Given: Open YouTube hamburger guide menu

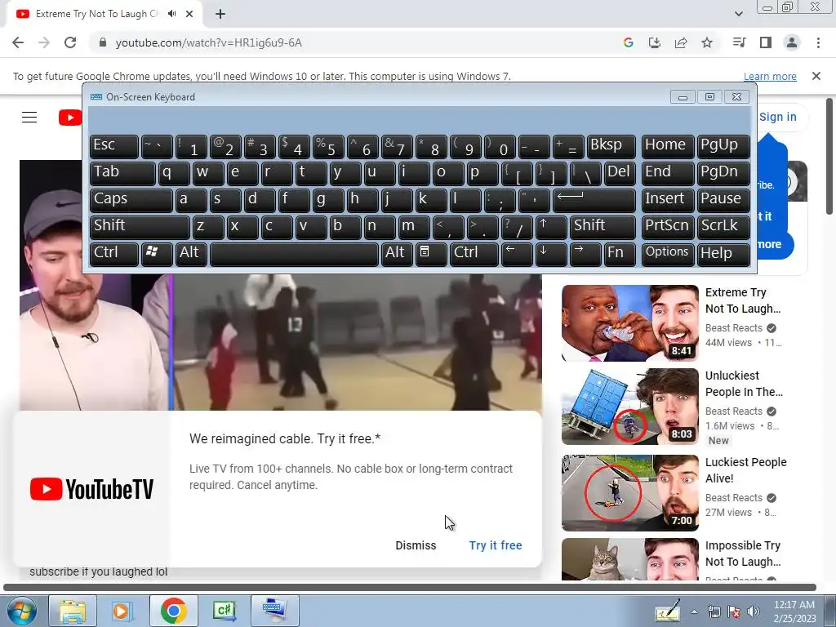Looking at the screenshot, I should 29,118.
